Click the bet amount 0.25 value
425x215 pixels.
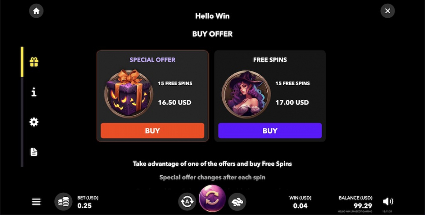[85, 206]
